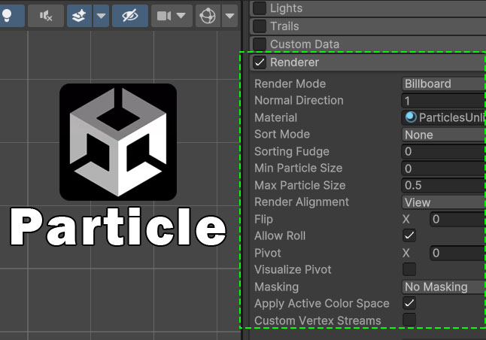Click the Unity cube logo thumbnail
The width and height of the screenshot is (486, 340).
click(x=118, y=142)
